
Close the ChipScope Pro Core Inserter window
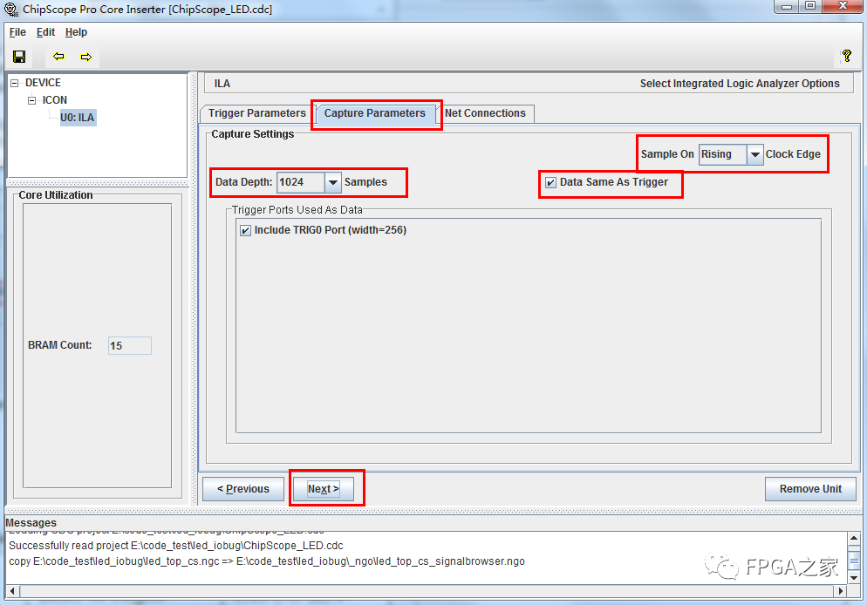point(843,7)
